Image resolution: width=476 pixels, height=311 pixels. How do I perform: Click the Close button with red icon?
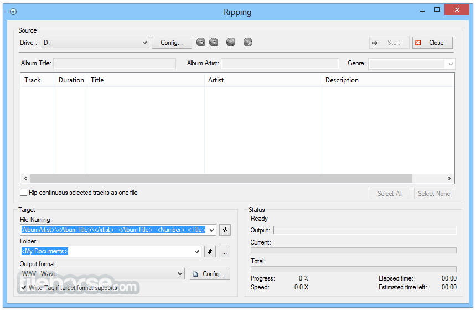tap(432, 43)
